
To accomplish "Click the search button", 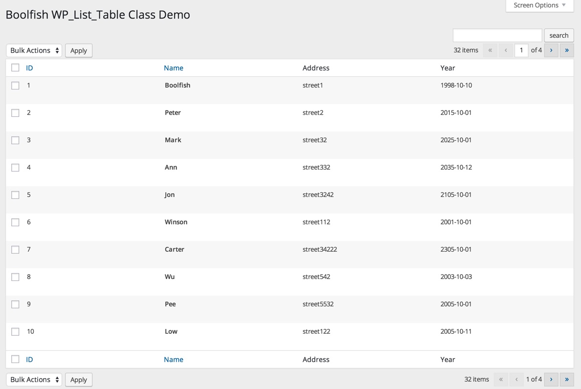I will [x=559, y=35].
